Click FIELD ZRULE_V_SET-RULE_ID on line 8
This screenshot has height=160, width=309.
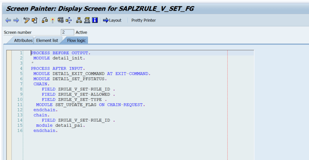(78, 89)
